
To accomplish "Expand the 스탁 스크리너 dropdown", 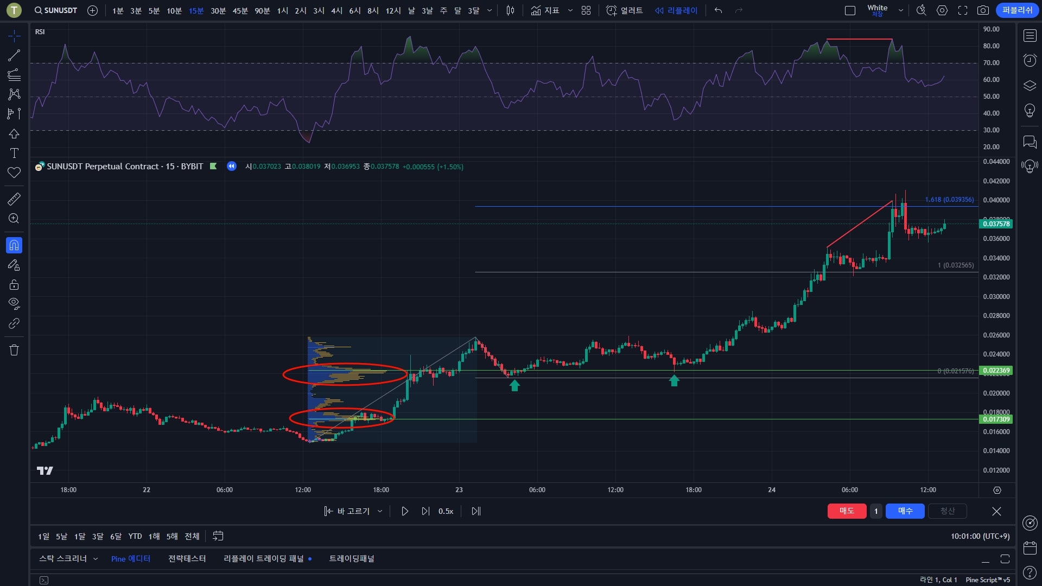I will point(96,559).
